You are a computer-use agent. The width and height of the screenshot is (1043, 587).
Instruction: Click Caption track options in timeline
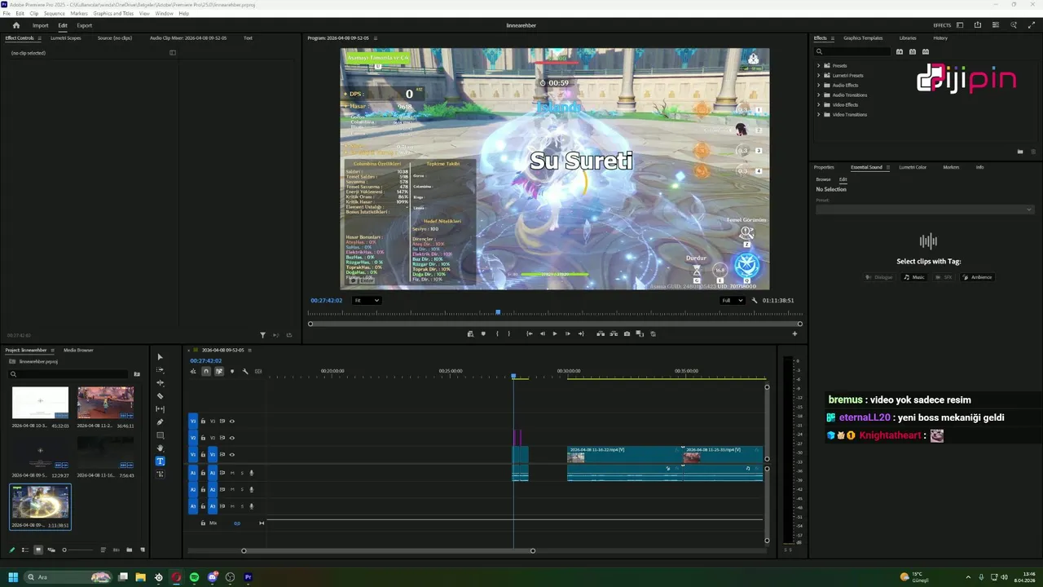(258, 372)
